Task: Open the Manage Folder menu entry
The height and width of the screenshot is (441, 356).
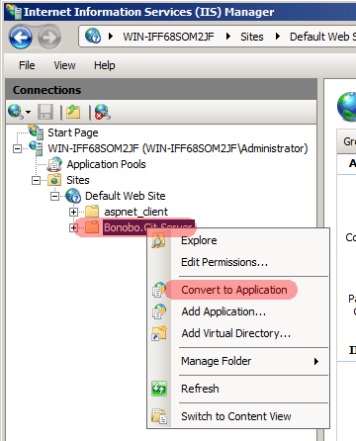Action: click(x=238, y=361)
